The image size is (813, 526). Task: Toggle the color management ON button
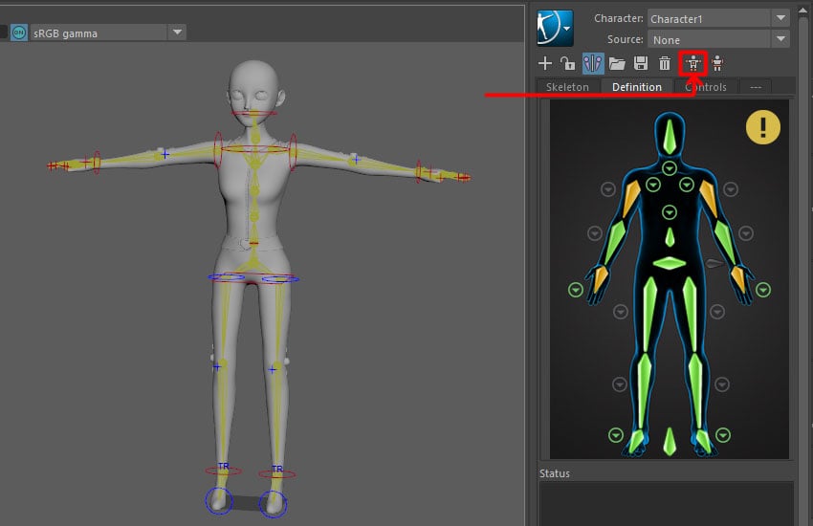coord(19,33)
